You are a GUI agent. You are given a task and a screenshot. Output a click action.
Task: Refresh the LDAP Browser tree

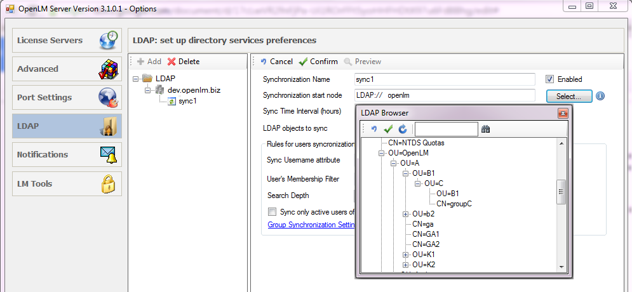point(402,129)
